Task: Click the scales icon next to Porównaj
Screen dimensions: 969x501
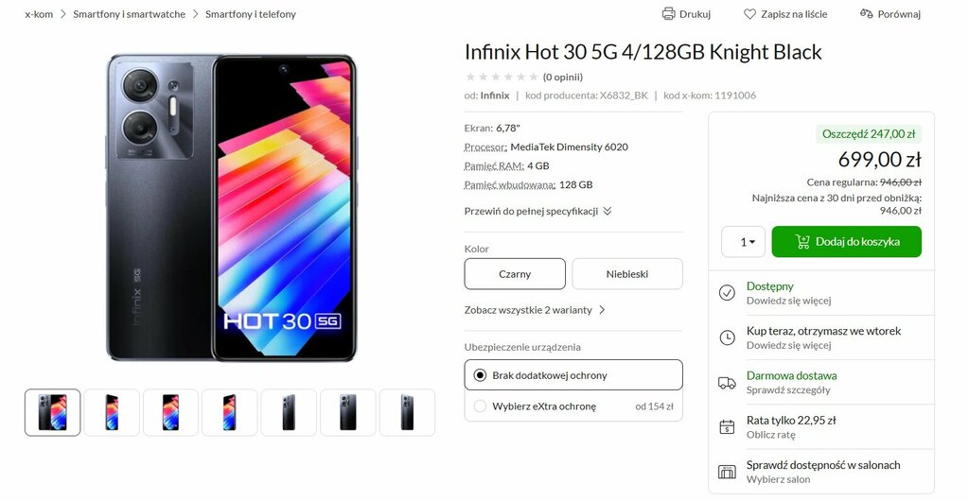Action: pyautogui.click(x=867, y=13)
